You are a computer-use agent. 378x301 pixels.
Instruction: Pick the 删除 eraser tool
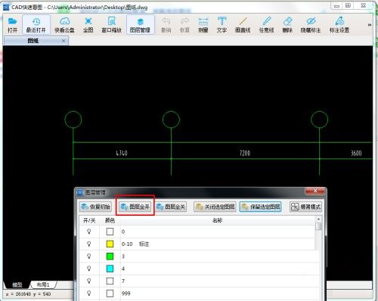[x=287, y=25]
